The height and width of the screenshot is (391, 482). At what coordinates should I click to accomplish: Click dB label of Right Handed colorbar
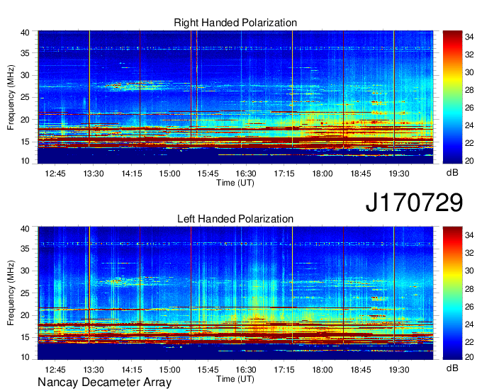[452, 173]
